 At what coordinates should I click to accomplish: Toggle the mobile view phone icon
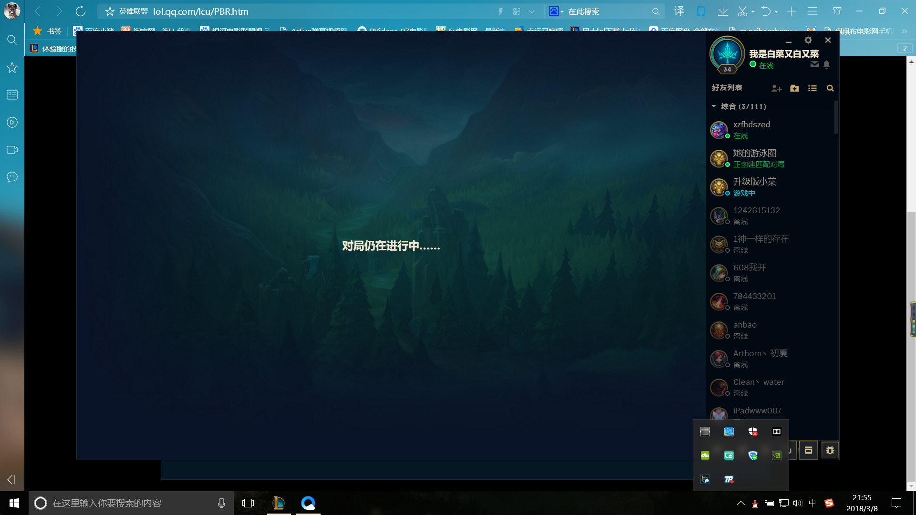[701, 11]
